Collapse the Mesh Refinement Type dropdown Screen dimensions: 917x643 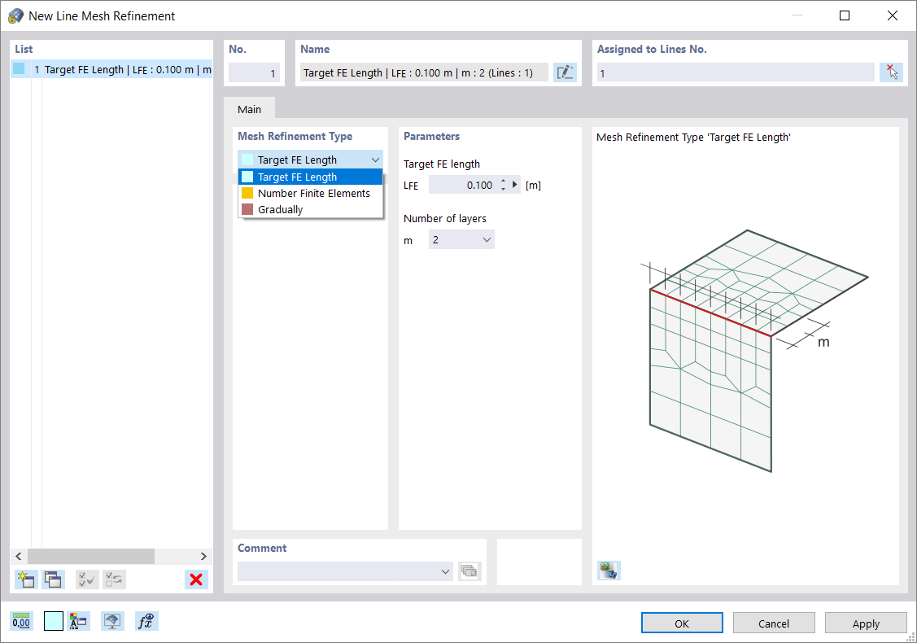pos(375,160)
